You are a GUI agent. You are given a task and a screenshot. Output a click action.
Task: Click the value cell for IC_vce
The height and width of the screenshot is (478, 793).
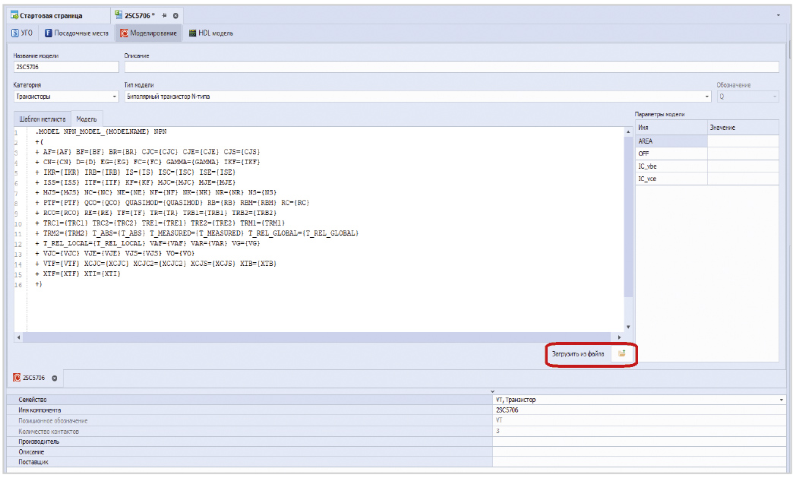[743, 179]
